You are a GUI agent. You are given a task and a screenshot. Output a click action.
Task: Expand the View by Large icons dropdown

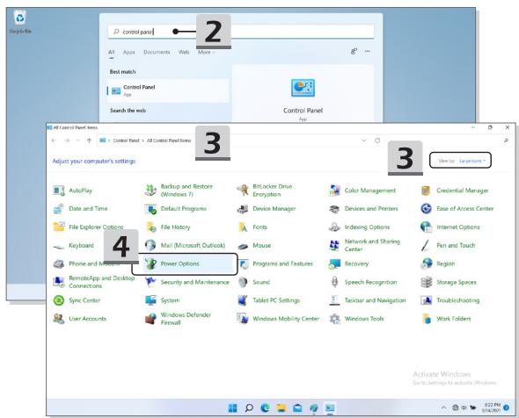pos(472,161)
